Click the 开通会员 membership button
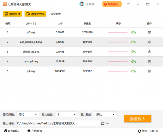The image size is (163, 134). (x=112, y=4)
